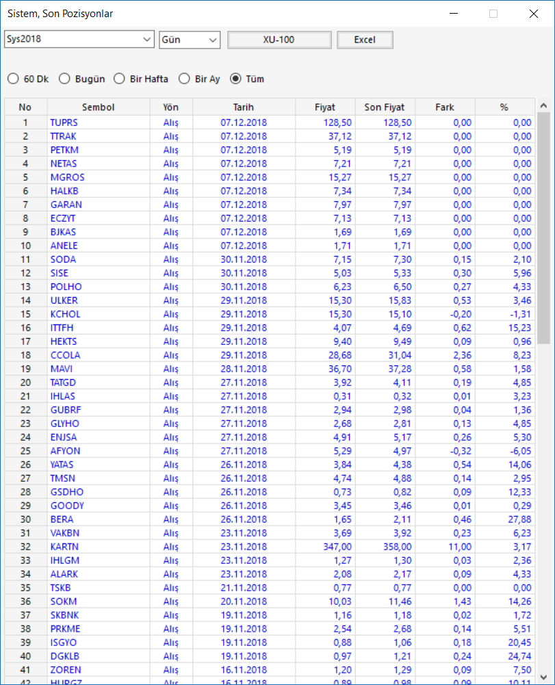Sort by the Son Fiyat column header
Viewport: 555px width, 685px height.
(x=385, y=107)
